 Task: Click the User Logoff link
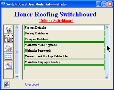[x=32, y=85]
